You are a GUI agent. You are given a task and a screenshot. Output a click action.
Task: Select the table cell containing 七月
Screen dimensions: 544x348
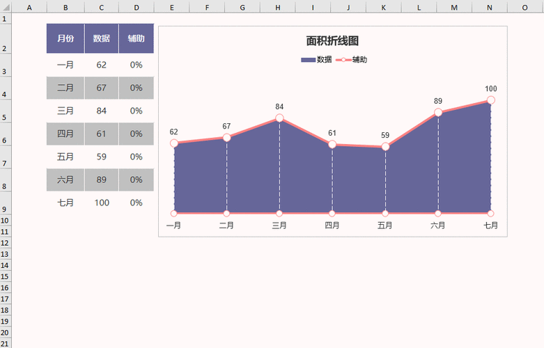(65, 203)
